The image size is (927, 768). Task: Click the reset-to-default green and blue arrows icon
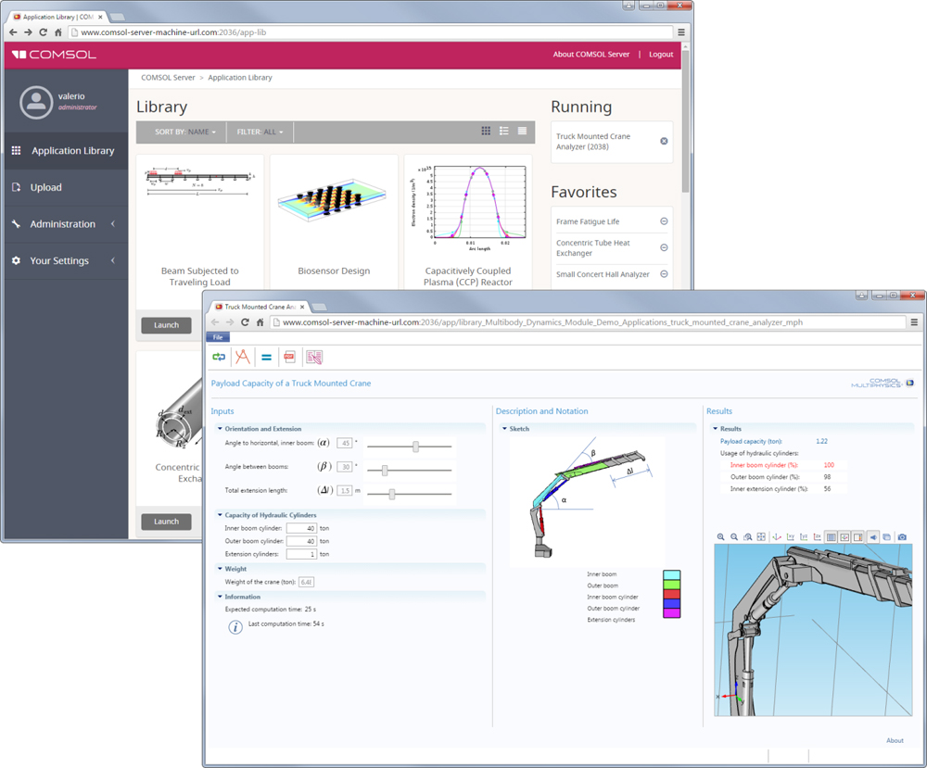coord(219,357)
